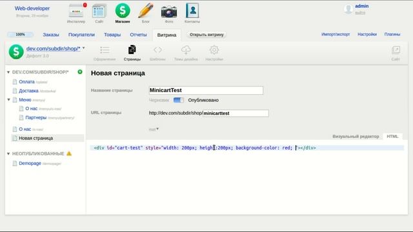Switch to the HTML editor tab
The height and width of the screenshot is (232, 413).
(392, 136)
